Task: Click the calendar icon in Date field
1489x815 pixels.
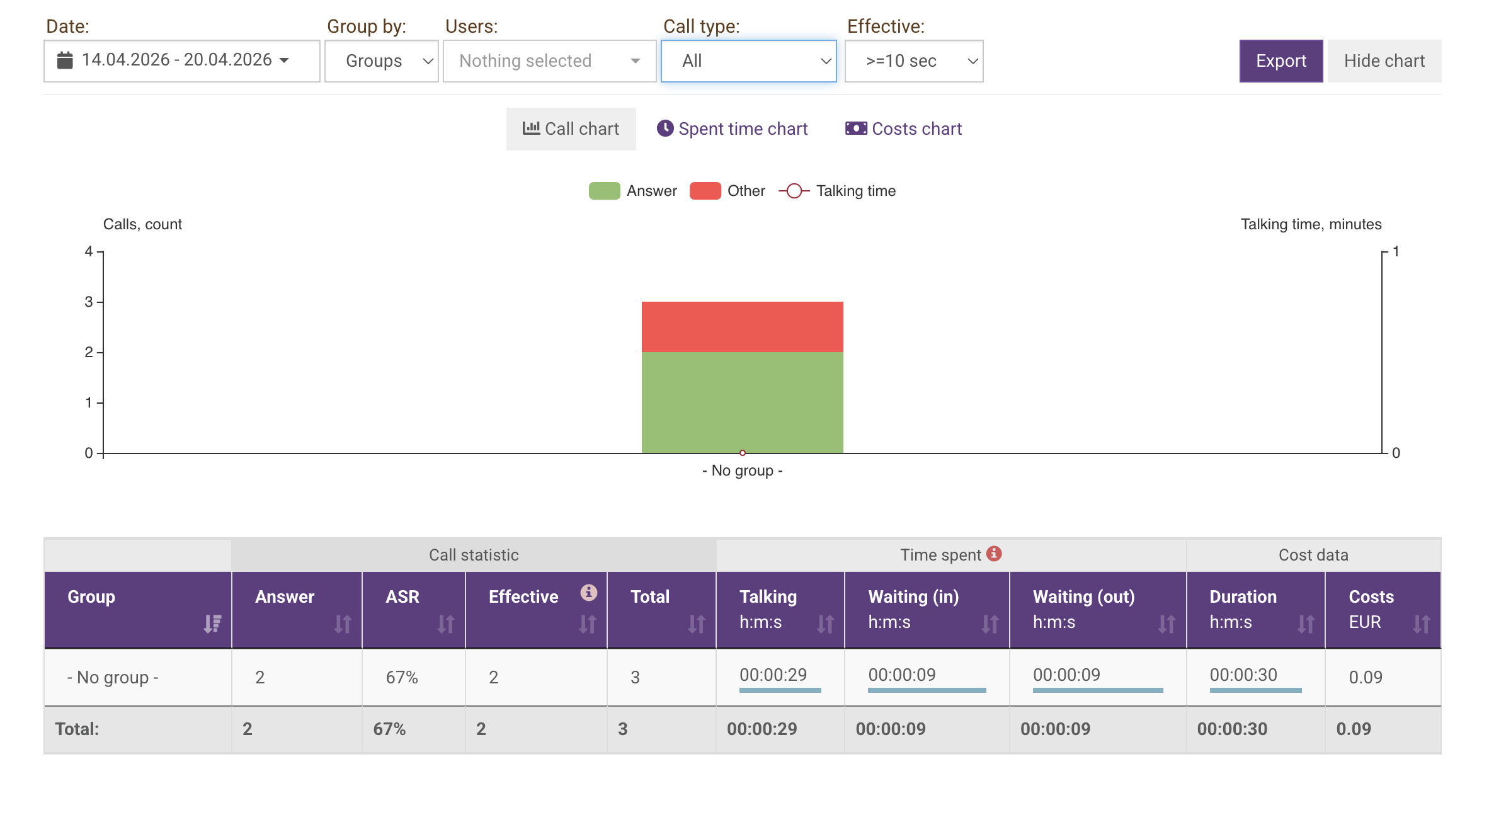Action: coord(65,60)
